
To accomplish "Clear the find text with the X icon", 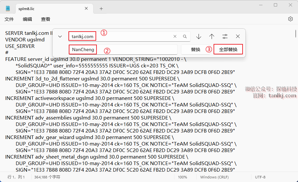I will click(x=175, y=36).
